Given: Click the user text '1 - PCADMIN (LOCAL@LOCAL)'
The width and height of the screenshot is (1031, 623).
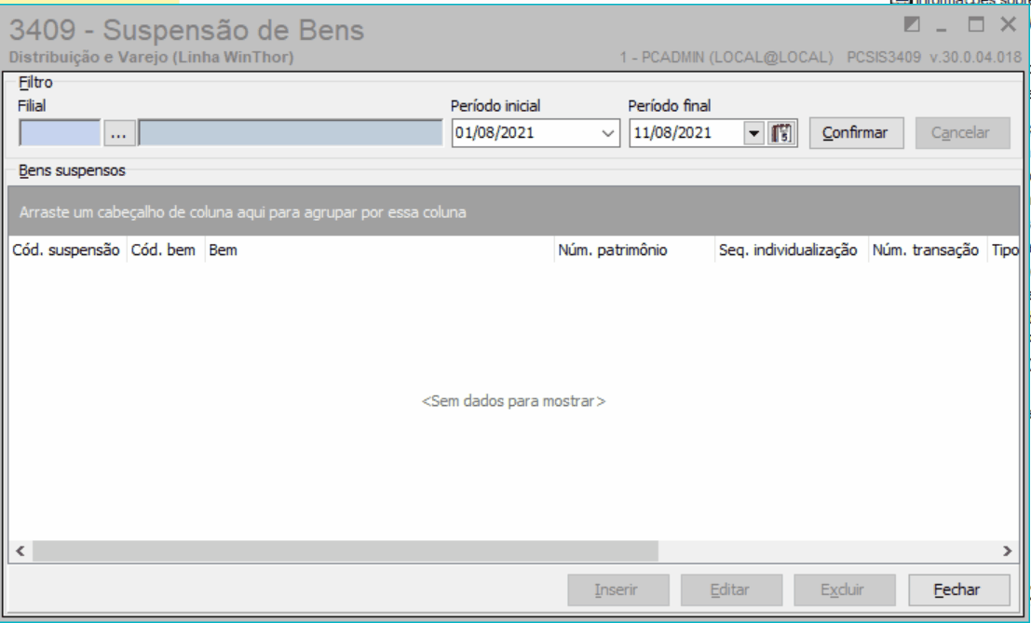Looking at the screenshot, I should tap(726, 57).
